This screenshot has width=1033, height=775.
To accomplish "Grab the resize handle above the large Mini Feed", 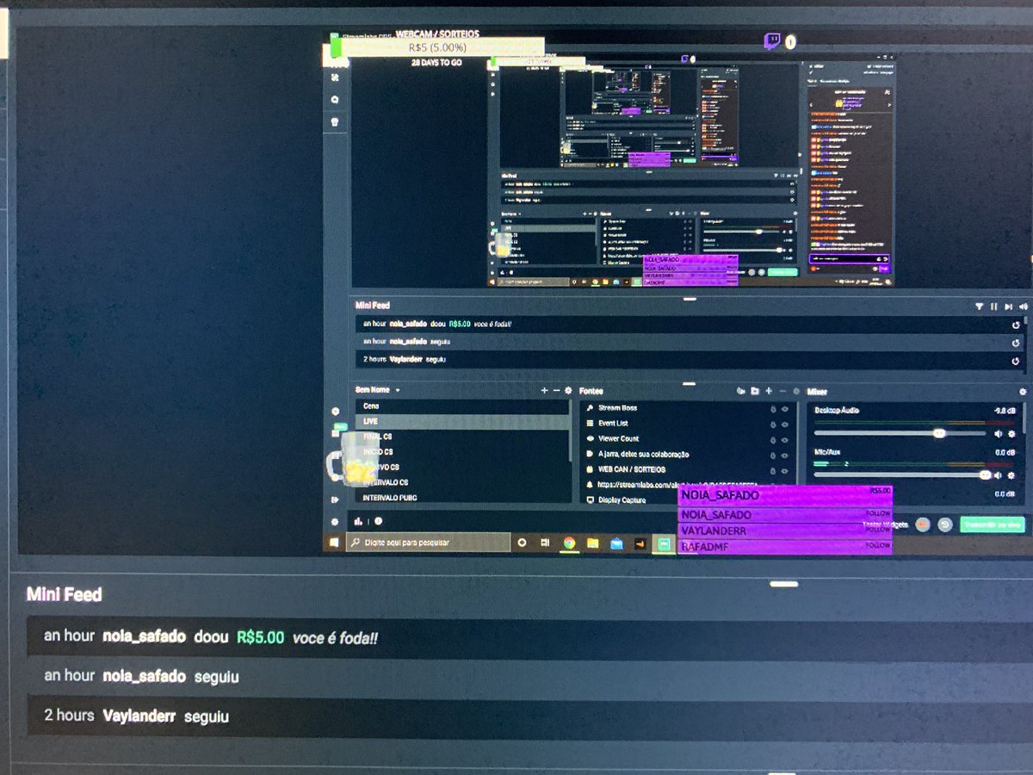I will (x=783, y=584).
